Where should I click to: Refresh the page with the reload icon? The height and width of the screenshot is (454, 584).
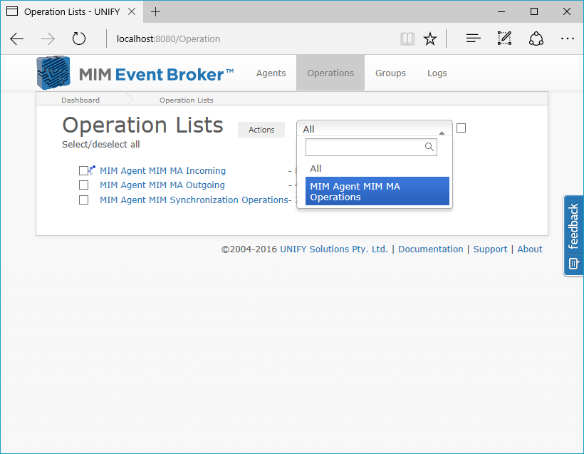(79, 38)
